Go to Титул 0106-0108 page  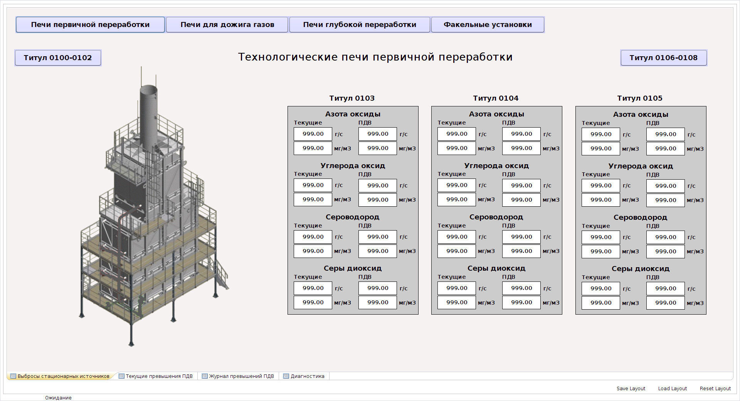tap(664, 58)
